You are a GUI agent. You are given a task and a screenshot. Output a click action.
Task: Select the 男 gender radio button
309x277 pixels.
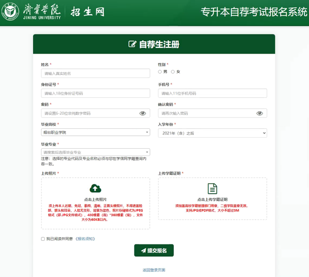(160, 72)
